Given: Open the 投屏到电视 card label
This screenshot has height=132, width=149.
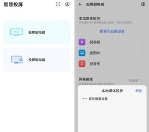Looking at the screenshot, I should [x=37, y=32].
